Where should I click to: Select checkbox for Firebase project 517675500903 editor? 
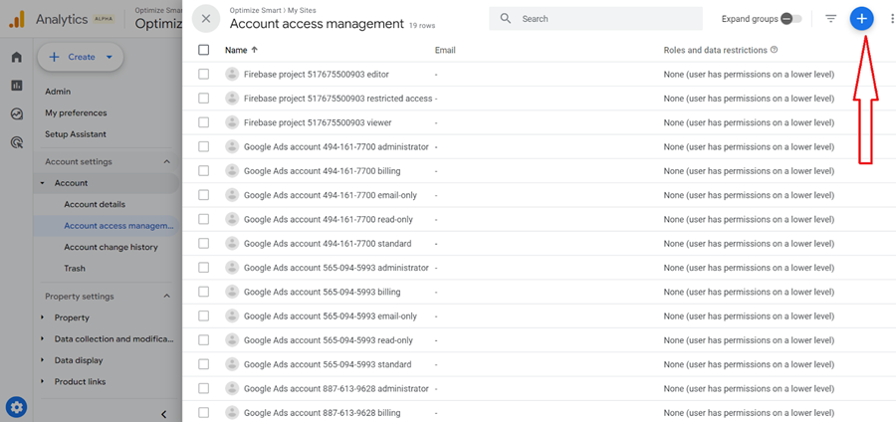[204, 75]
